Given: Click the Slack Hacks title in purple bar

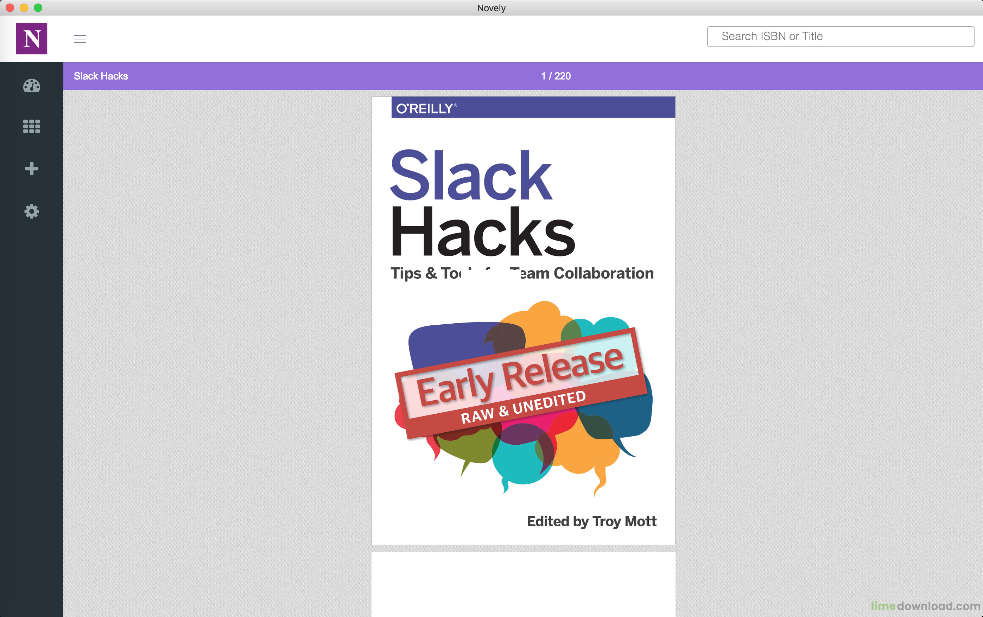Looking at the screenshot, I should click(x=101, y=76).
